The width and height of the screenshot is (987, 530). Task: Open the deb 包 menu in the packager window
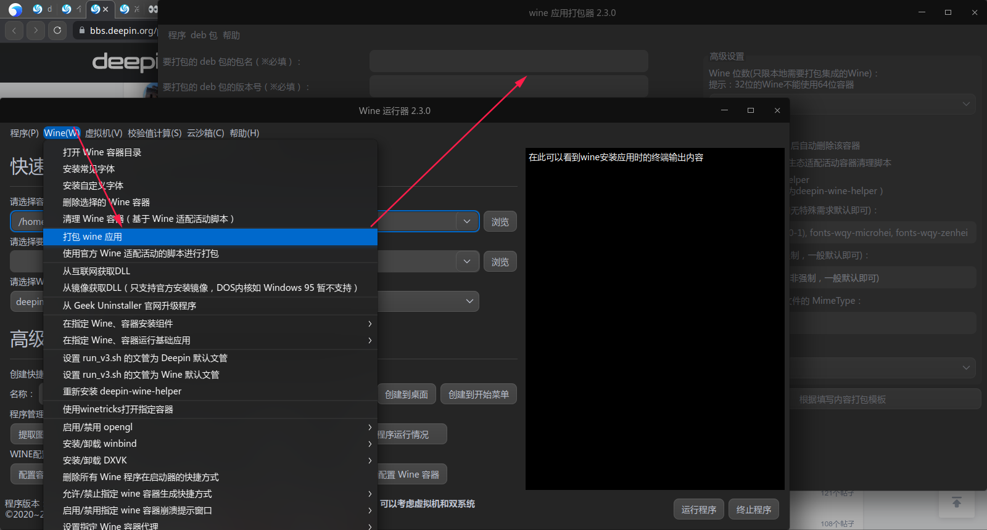tap(204, 35)
